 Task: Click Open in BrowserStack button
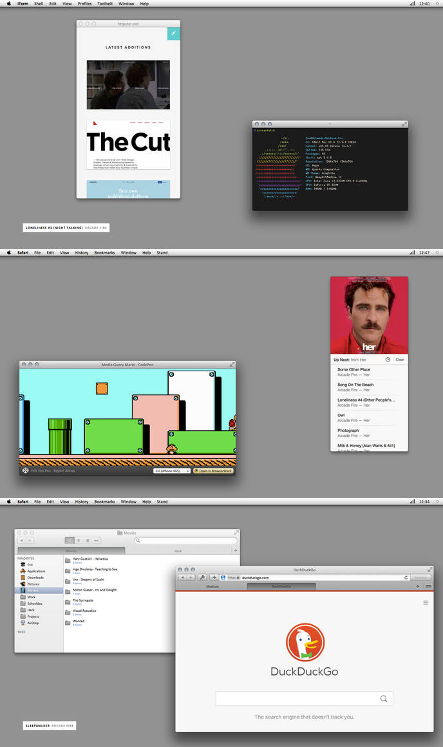pos(213,471)
